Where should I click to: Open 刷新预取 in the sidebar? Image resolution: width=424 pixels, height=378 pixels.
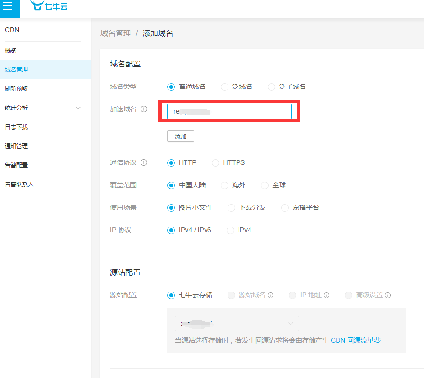[16, 89]
